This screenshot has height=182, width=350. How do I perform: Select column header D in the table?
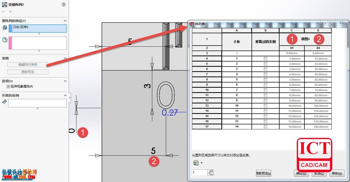[318, 30]
